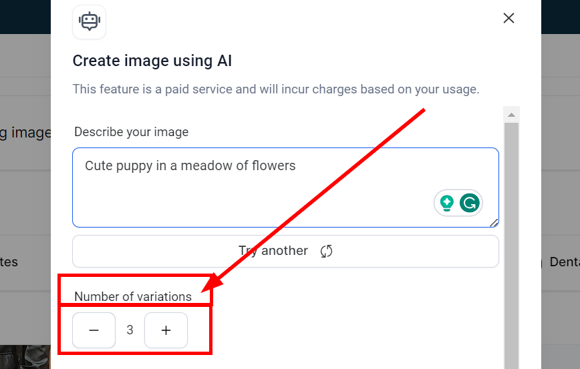The image size is (580, 369).
Task: Click the refresh arrows icon beside Try another
Action: (326, 251)
